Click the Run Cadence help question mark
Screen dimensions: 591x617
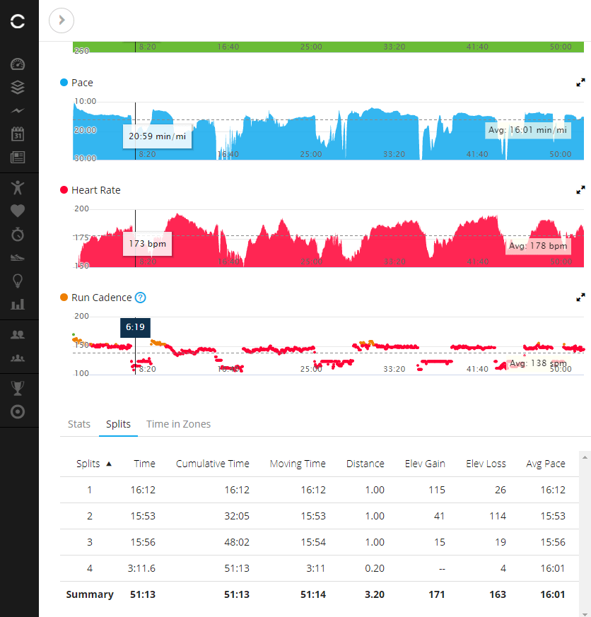(x=140, y=298)
